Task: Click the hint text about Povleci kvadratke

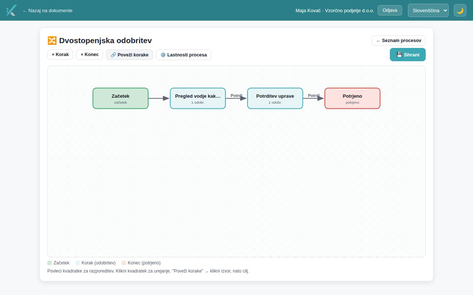Action: (x=148, y=271)
